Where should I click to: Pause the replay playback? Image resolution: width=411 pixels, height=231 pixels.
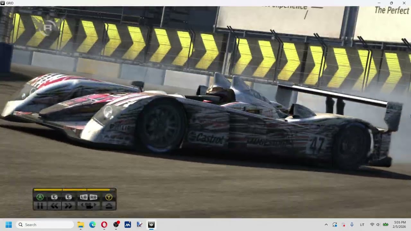(40, 206)
